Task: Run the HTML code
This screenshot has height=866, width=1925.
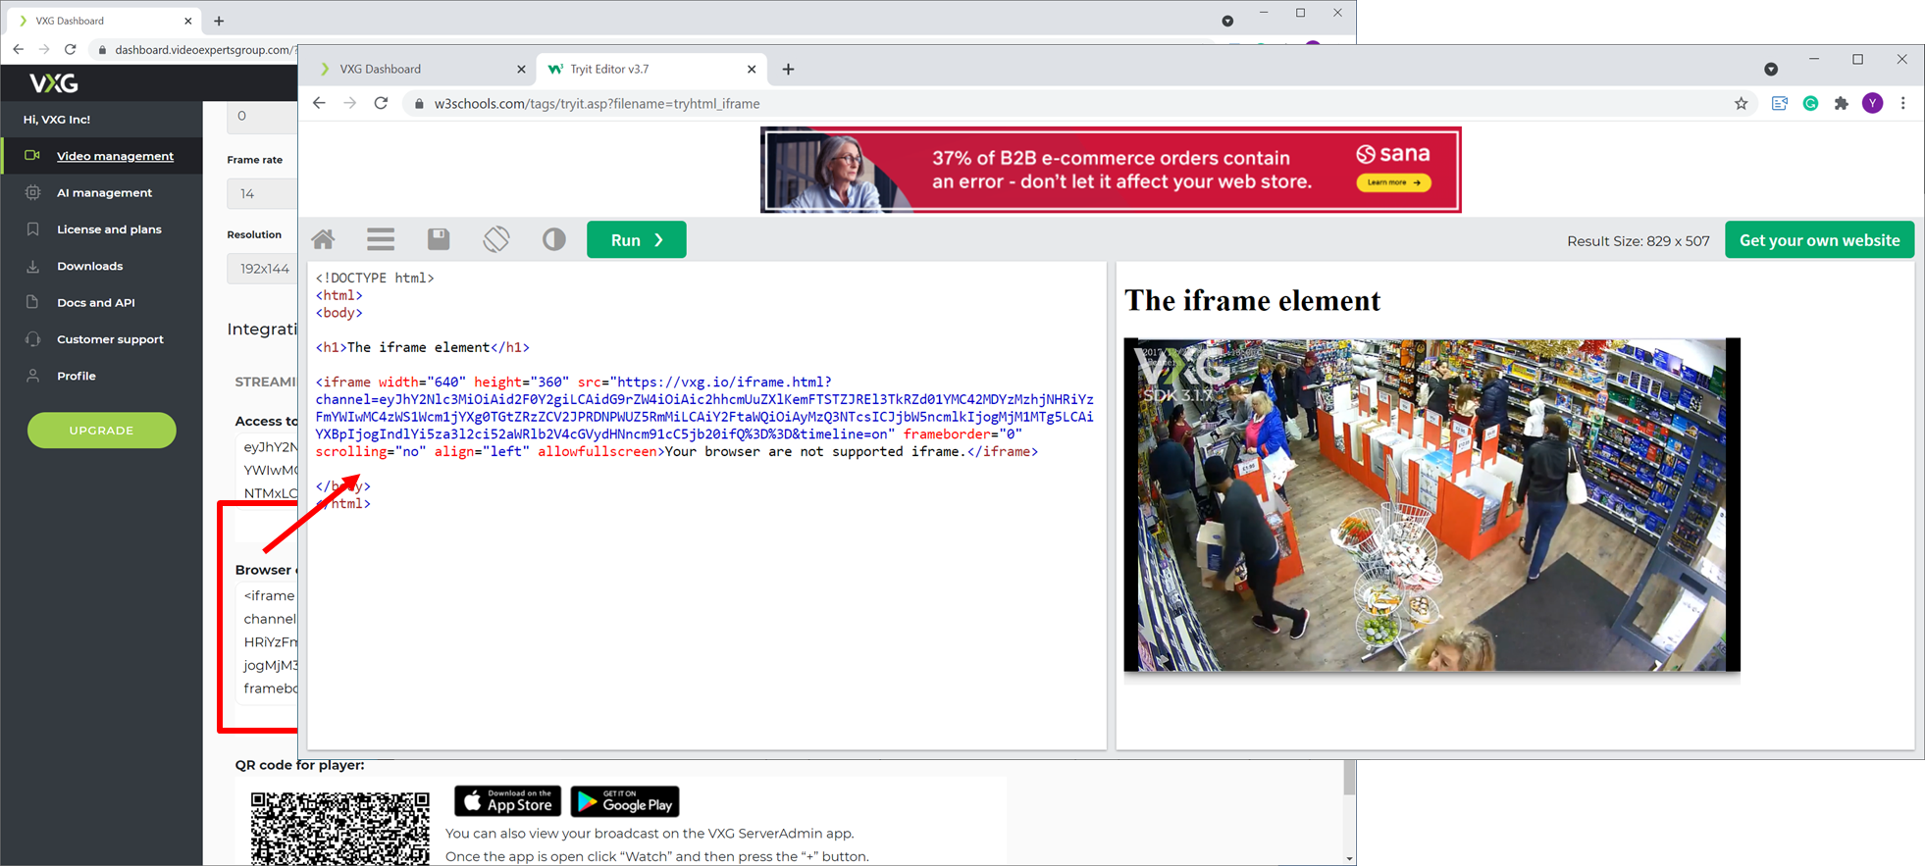Action: click(636, 240)
